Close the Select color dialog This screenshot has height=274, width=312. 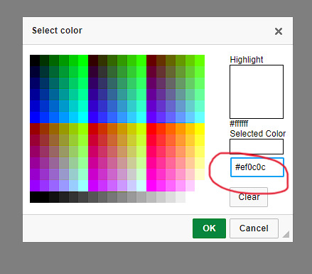point(279,31)
